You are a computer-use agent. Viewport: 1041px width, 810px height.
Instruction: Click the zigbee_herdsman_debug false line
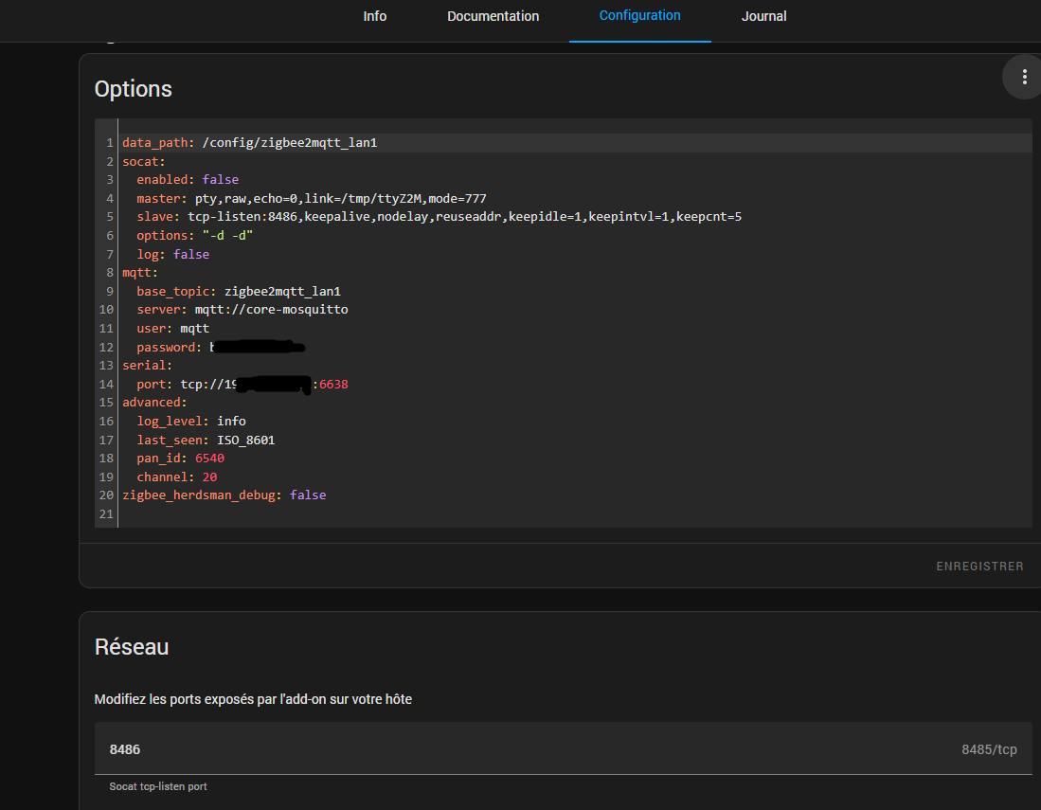tap(224, 495)
